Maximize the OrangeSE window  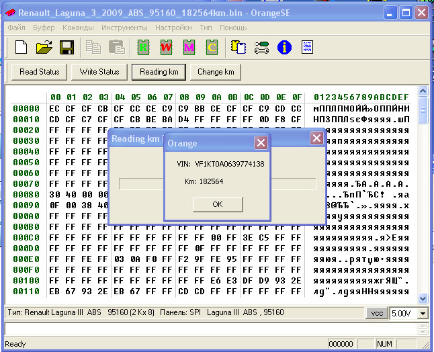pyautogui.click(x=406, y=13)
